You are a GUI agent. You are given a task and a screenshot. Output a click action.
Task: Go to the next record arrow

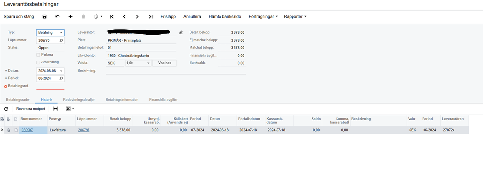point(137,16)
